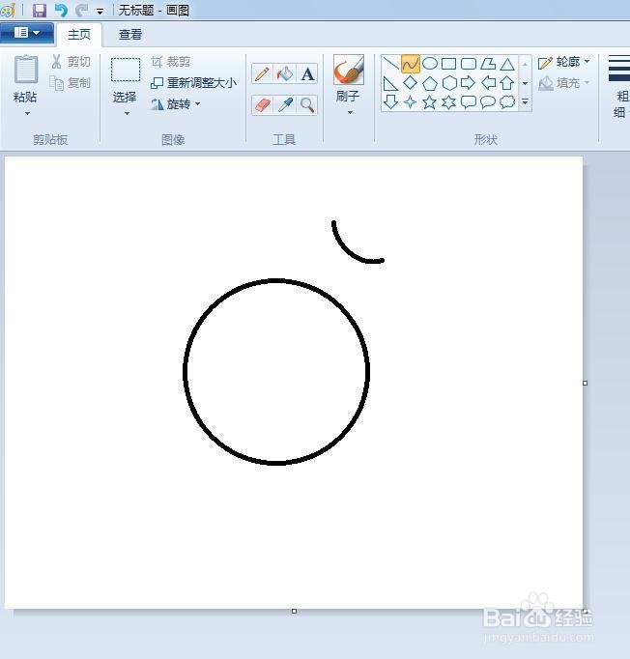The width and height of the screenshot is (630, 659).
Task: Select the Rounded rectangular callout shape
Action: pyautogui.click(x=469, y=101)
